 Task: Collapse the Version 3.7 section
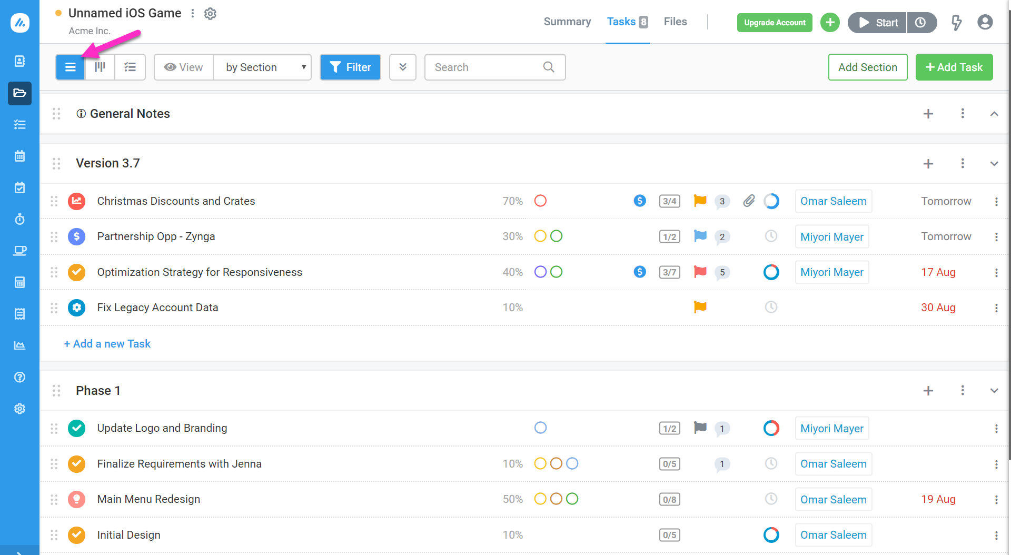(994, 163)
